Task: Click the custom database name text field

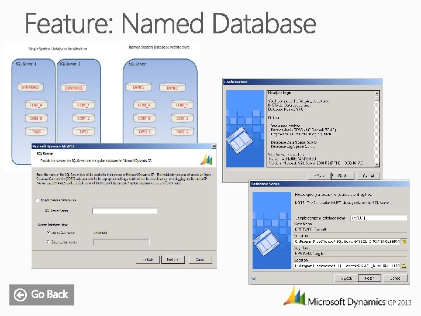Action: tap(121, 242)
